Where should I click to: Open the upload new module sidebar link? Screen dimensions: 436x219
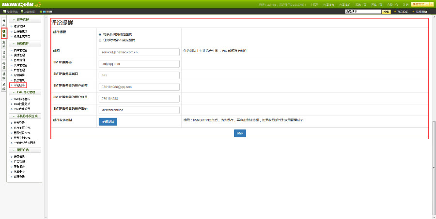20,31
